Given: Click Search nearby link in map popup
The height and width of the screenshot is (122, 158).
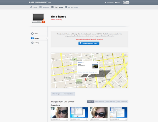Looking at the screenshot, I should pyautogui.click(x=85, y=72).
